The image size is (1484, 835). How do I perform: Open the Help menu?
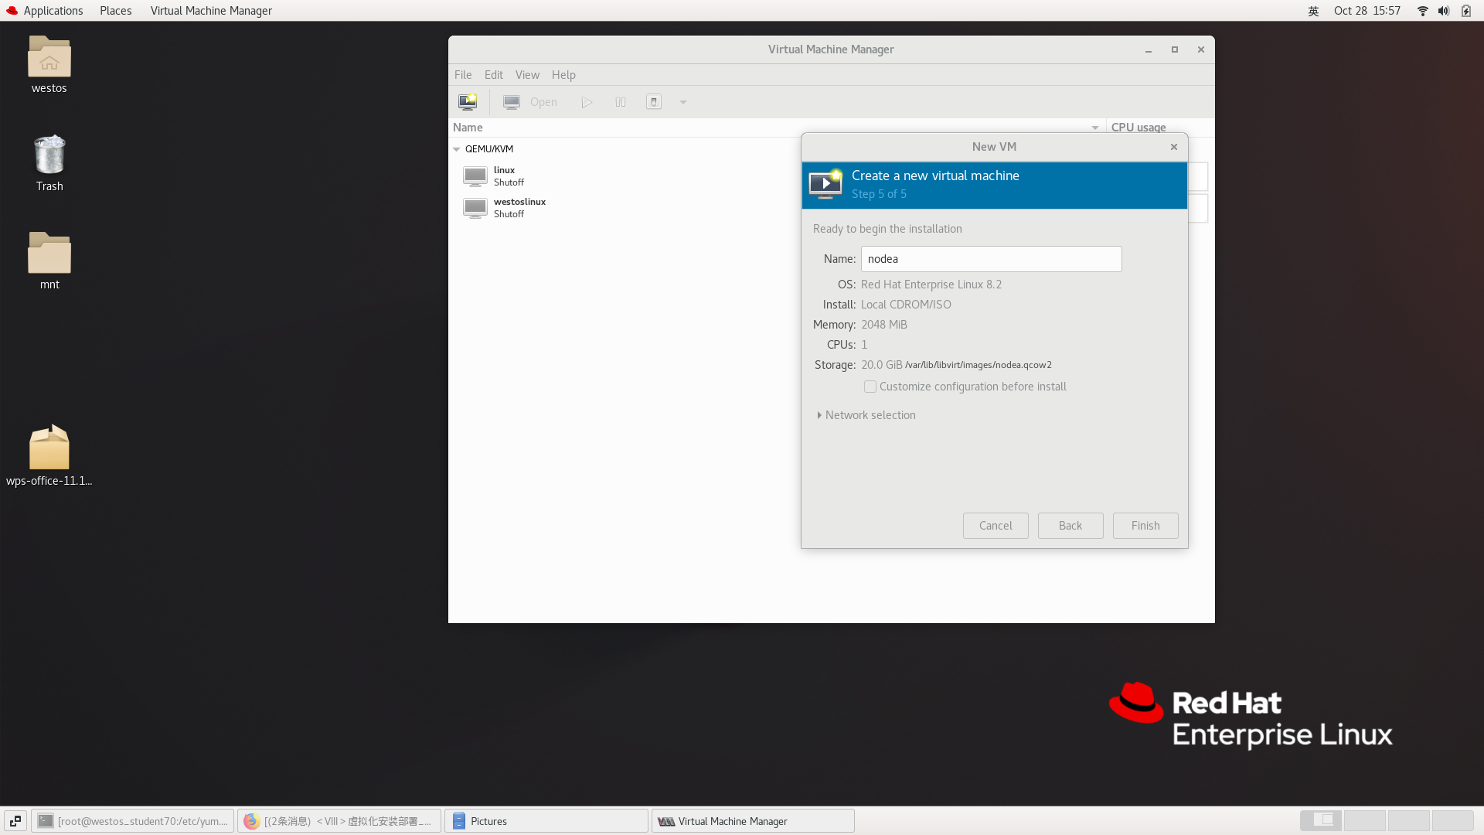[x=563, y=75]
